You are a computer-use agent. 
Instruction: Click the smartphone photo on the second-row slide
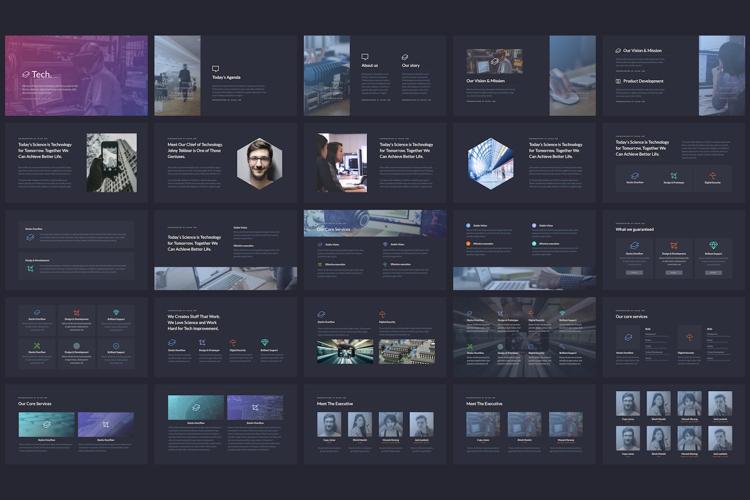[x=111, y=163]
